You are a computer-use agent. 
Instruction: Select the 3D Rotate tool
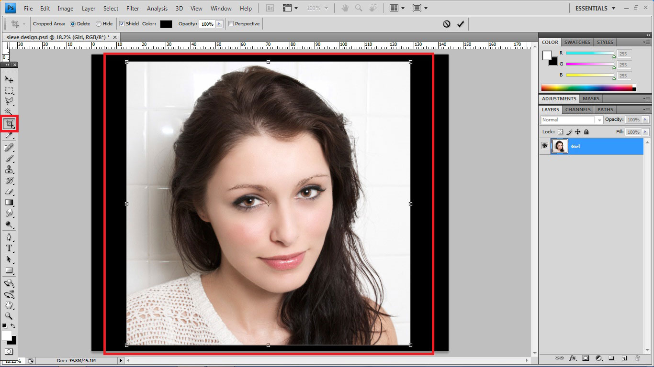tap(9, 283)
